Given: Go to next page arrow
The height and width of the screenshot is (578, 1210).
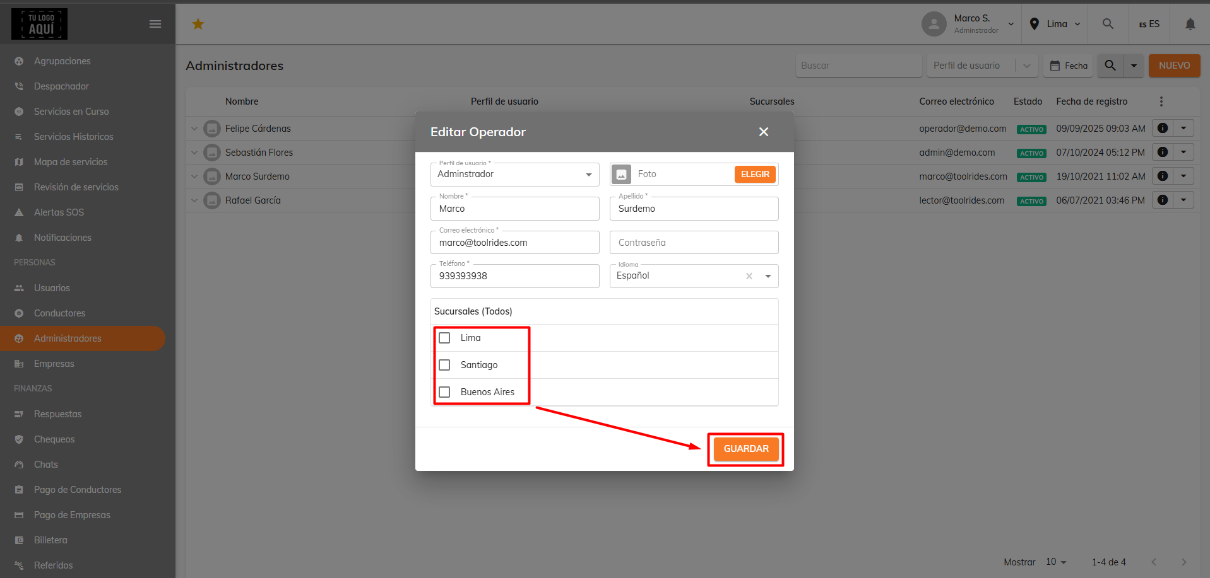Looking at the screenshot, I should tap(1184, 562).
